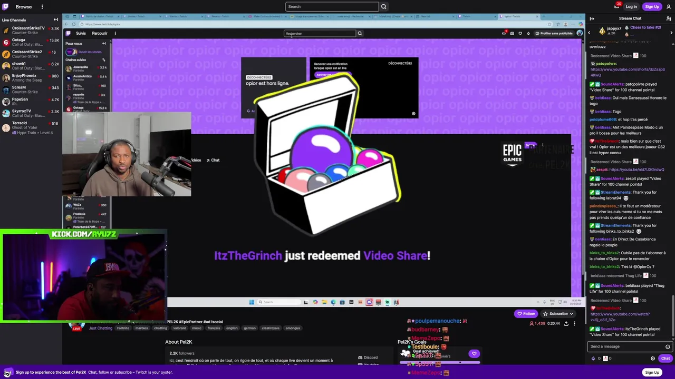Open the emote picker in chat box

[x=668, y=346]
